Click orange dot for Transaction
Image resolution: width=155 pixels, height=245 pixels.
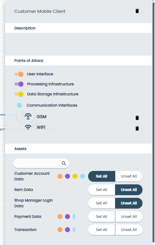pyautogui.click(x=60, y=230)
